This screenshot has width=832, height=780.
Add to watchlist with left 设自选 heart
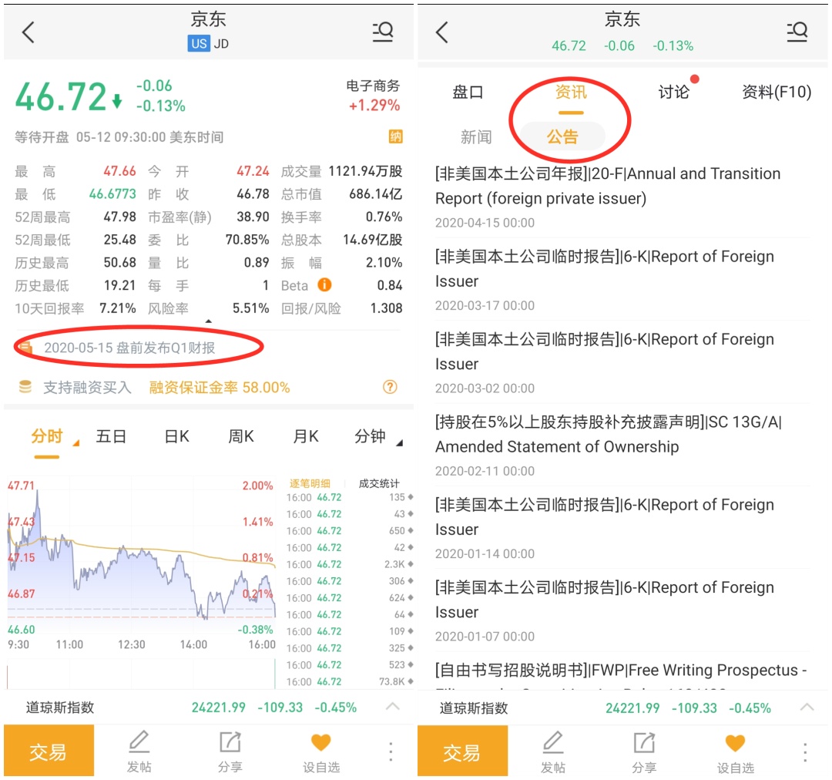tap(320, 751)
